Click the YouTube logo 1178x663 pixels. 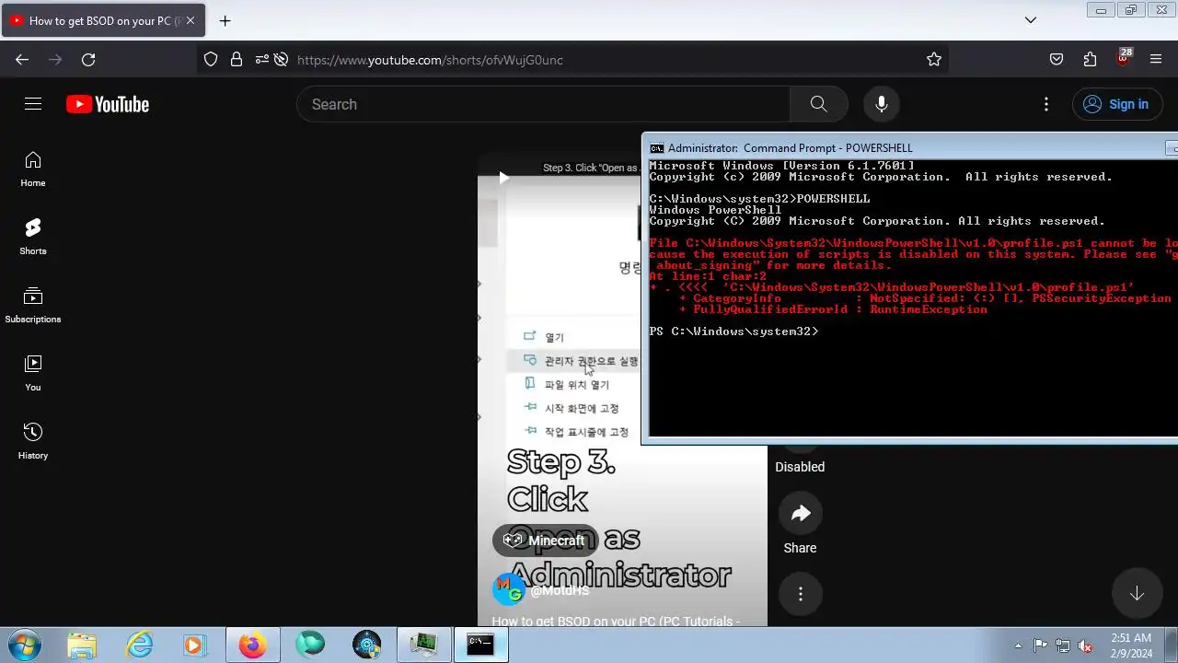108,104
